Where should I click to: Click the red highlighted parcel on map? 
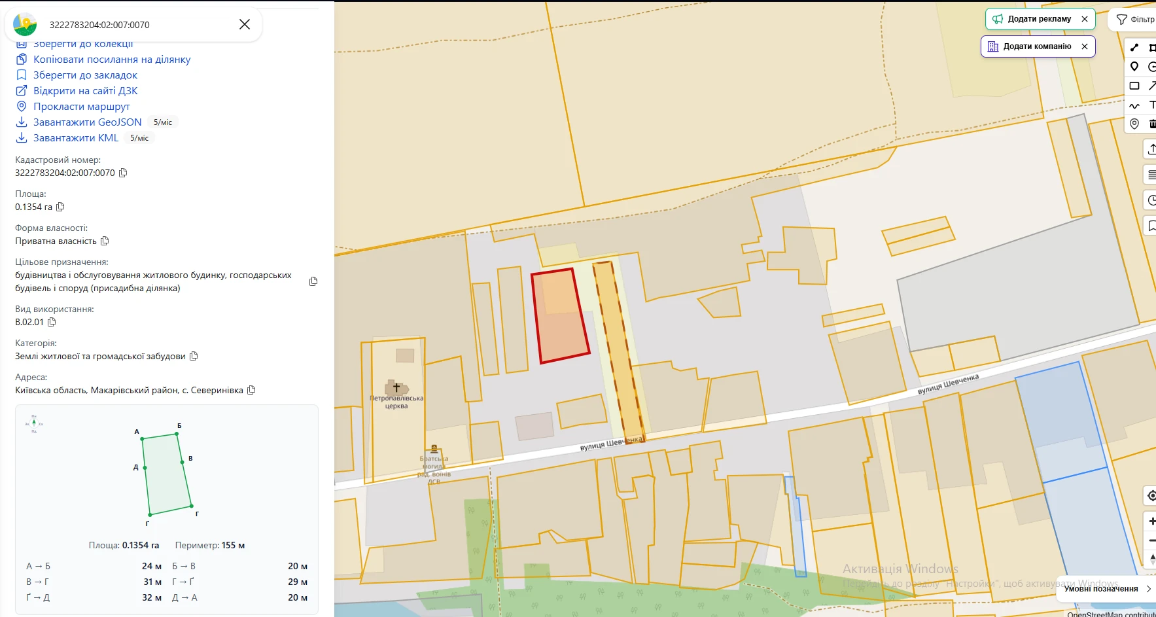click(x=560, y=315)
